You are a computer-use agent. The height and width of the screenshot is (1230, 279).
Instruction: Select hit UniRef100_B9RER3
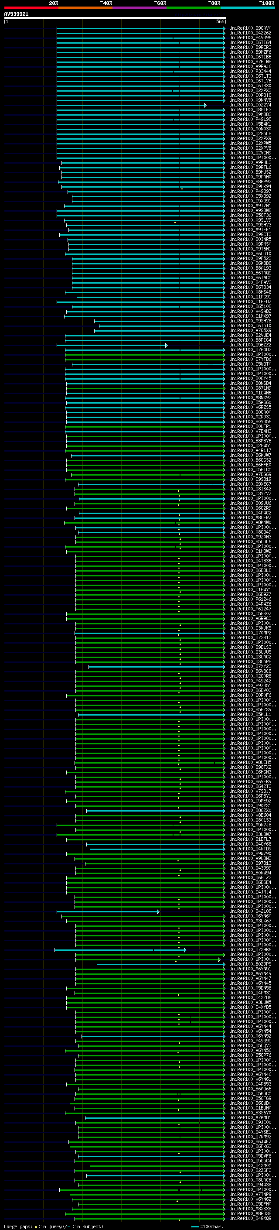[x=250, y=47]
